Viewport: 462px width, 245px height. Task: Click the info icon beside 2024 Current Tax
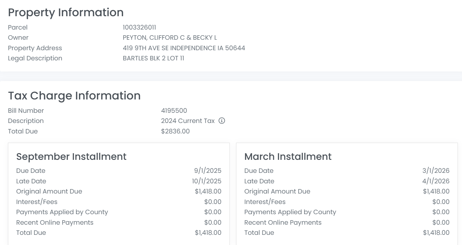(x=222, y=121)
